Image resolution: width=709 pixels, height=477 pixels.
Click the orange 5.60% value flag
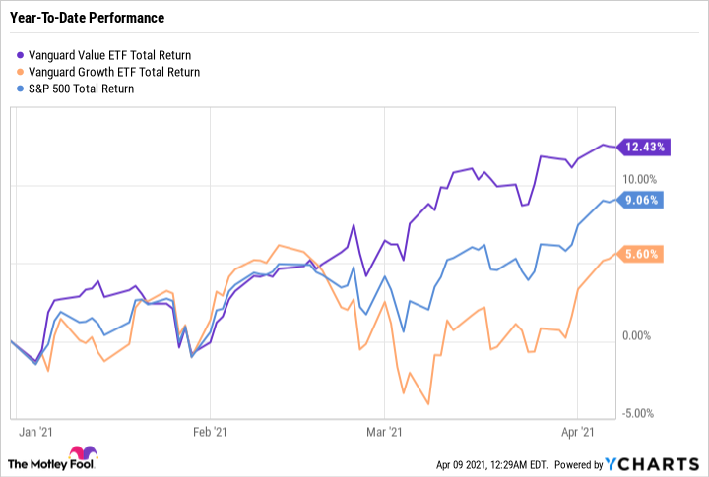coord(644,253)
